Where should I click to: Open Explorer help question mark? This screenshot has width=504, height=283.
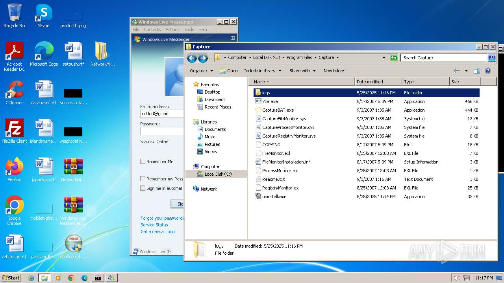pyautogui.click(x=488, y=71)
